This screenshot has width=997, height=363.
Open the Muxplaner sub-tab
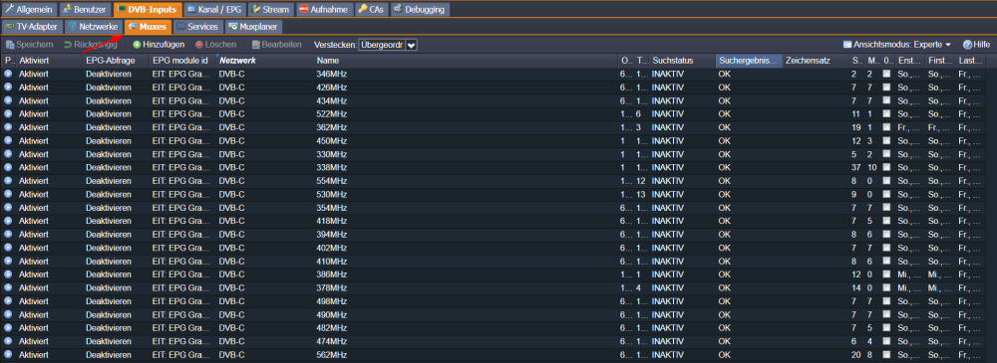click(253, 27)
